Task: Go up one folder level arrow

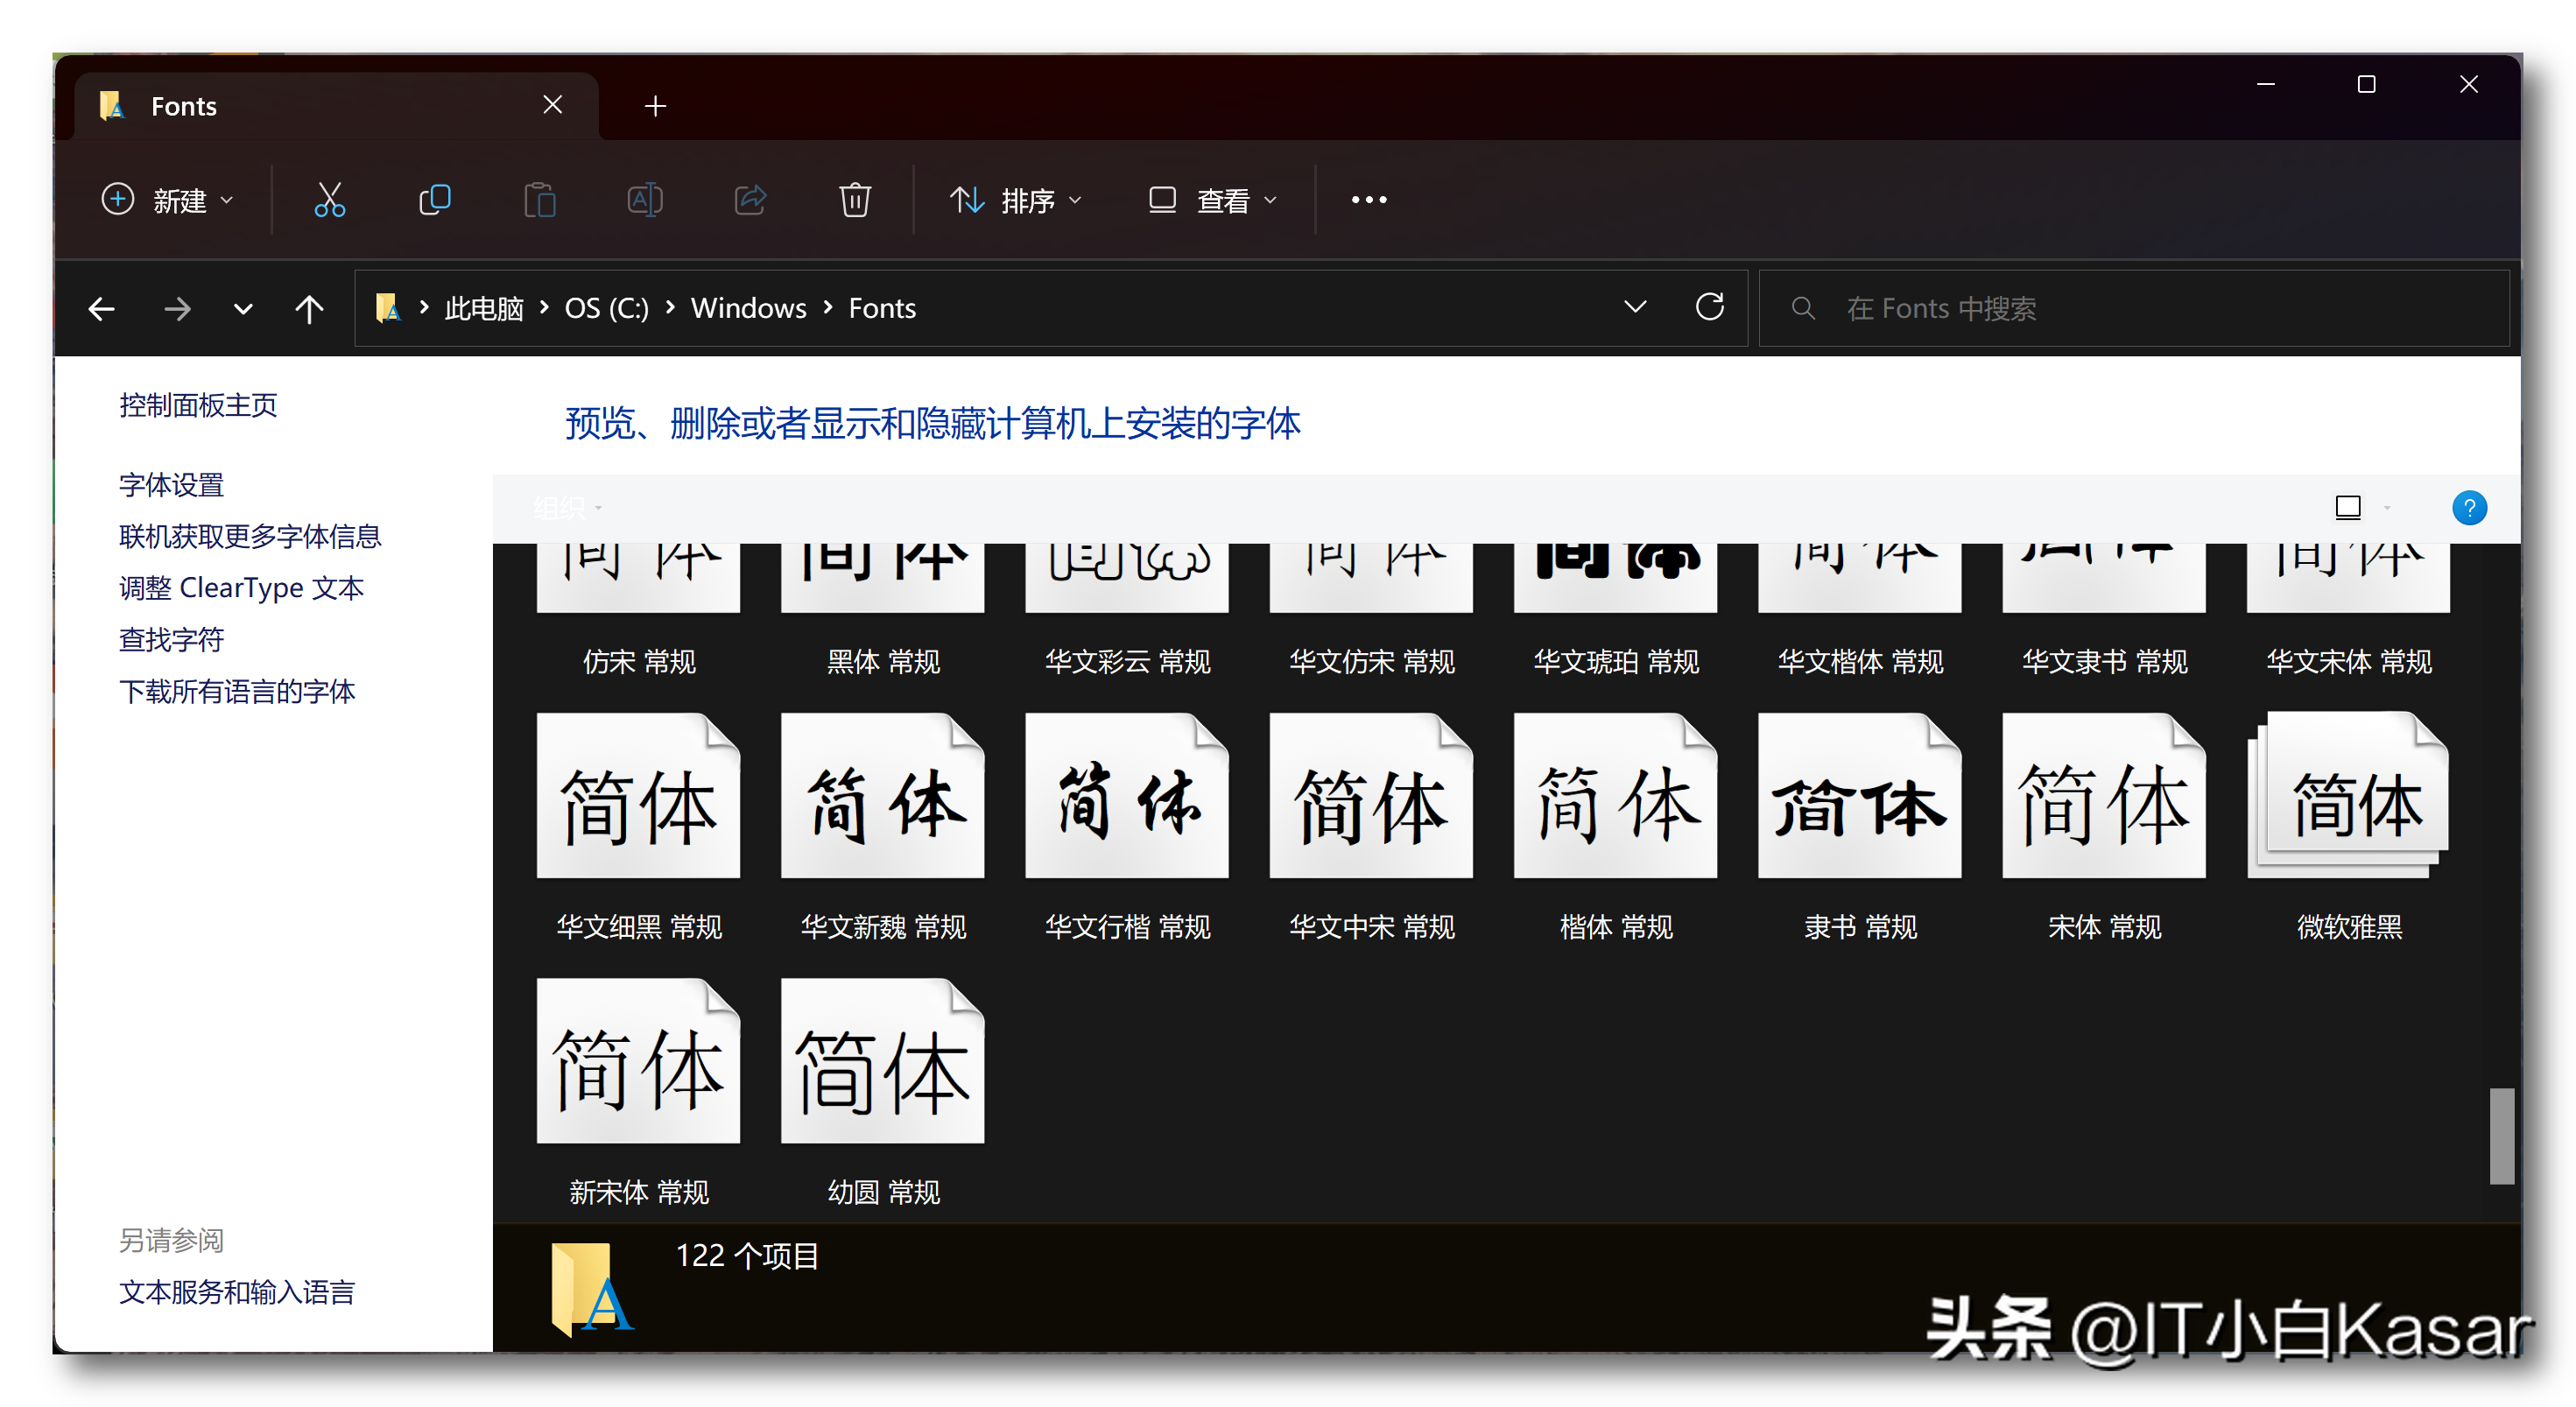Action: (x=309, y=309)
